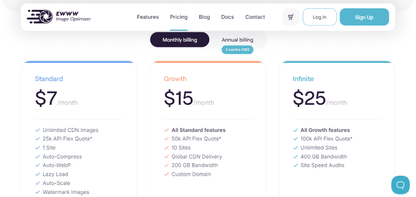Screen dimensions: 416x197
Task: Click the 10 Sites feature
Action: click(x=181, y=148)
